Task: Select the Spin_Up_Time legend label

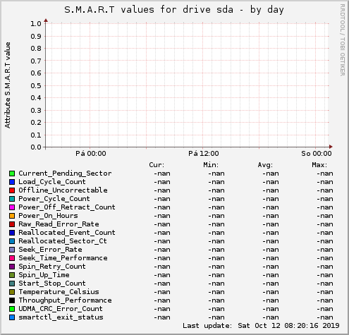Action: coord(44,275)
